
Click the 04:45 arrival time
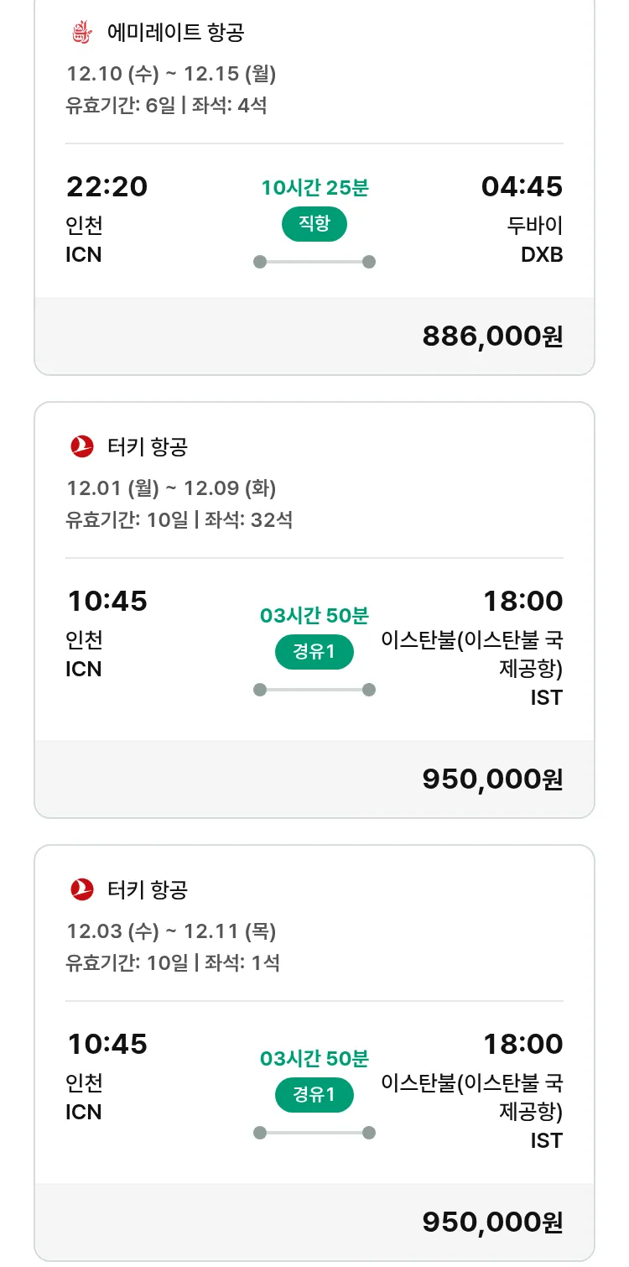pyautogui.click(x=522, y=186)
